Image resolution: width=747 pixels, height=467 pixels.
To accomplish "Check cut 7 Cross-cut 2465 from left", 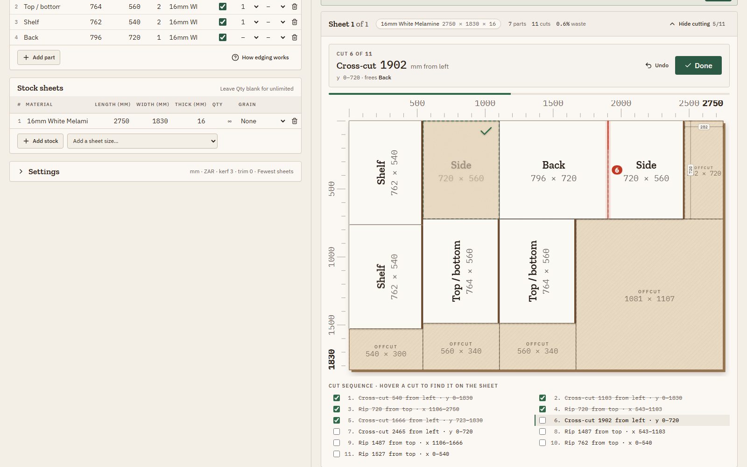I will (337, 432).
